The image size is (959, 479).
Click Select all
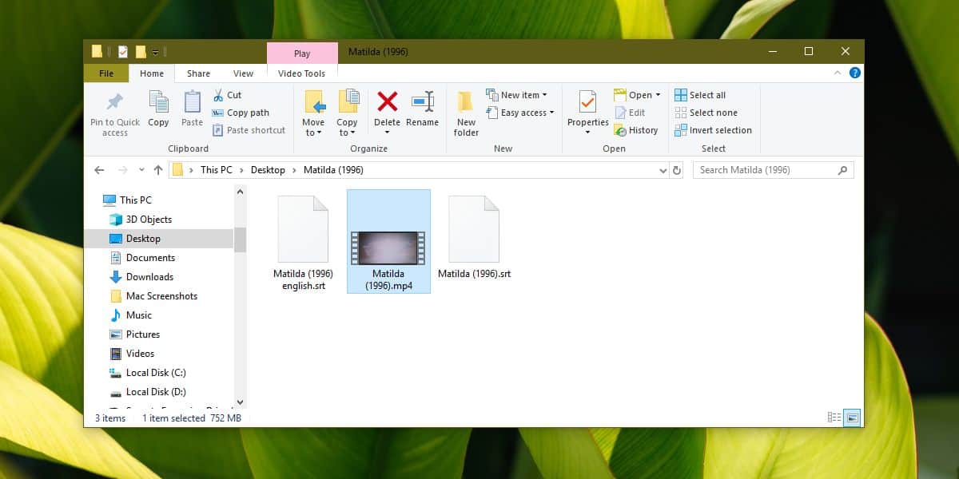point(700,95)
